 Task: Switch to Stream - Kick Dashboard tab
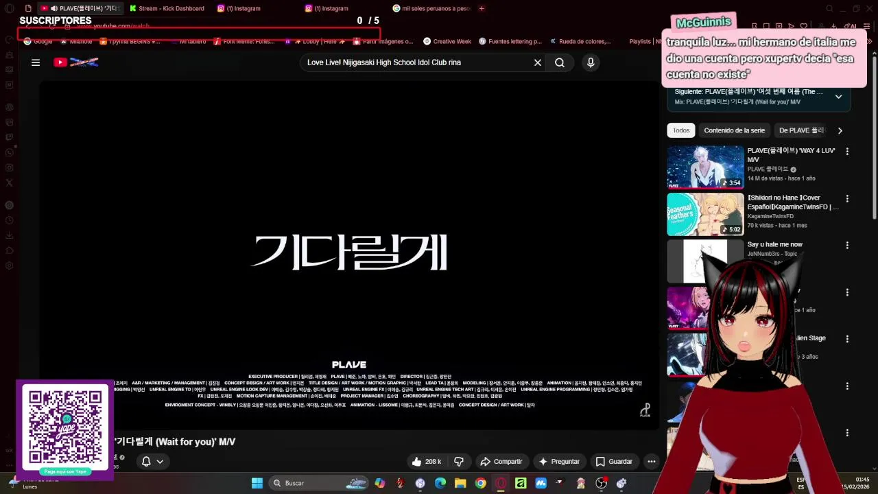pyautogui.click(x=167, y=8)
